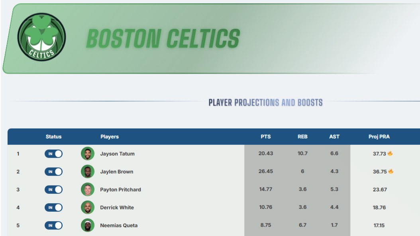This screenshot has height=236, width=420.
Task: Toggle Derrick White's IN status switch
Action: tap(53, 207)
